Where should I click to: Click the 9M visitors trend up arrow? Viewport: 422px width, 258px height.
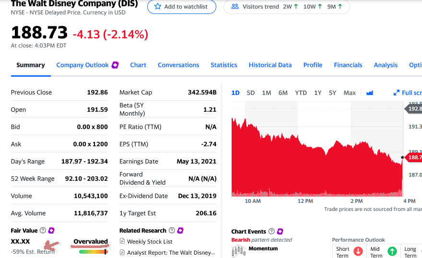point(340,6)
